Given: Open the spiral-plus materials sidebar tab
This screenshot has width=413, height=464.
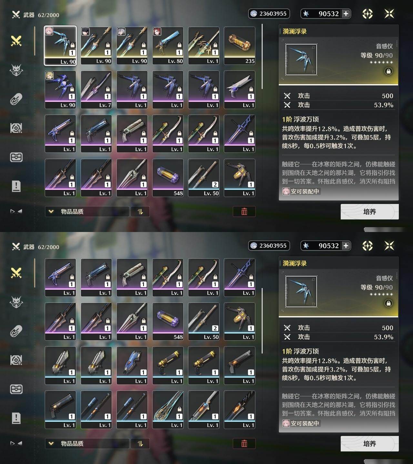Looking at the screenshot, I should click(16, 128).
